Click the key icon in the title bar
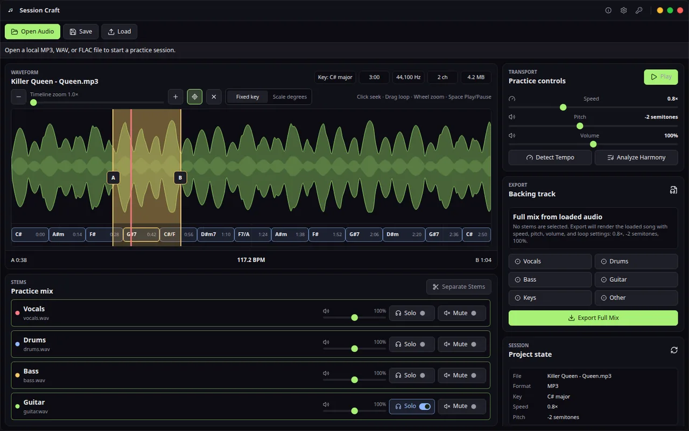Viewport: 689px width, 431px height. 639,10
